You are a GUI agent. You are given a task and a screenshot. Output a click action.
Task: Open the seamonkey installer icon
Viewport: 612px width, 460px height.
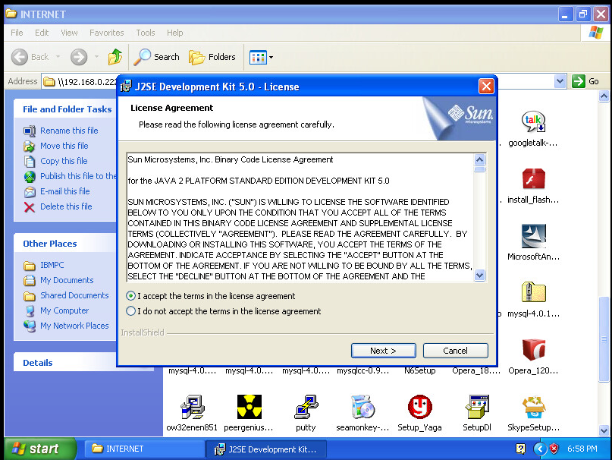coord(362,408)
